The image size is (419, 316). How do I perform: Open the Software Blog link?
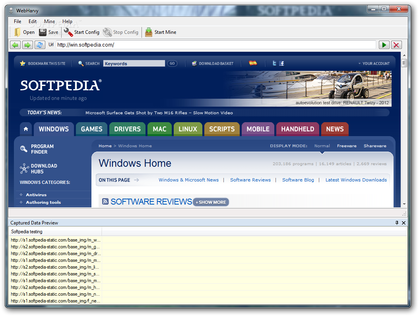[298, 180]
